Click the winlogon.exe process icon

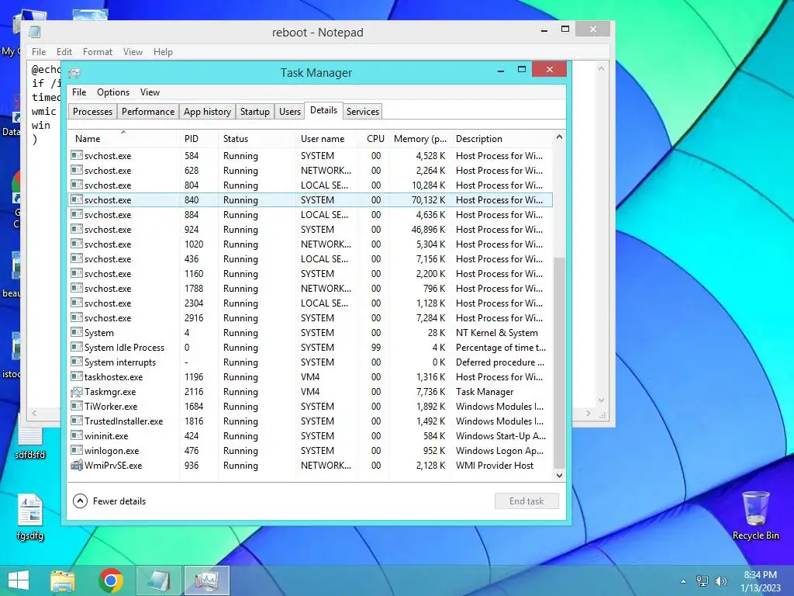77,450
